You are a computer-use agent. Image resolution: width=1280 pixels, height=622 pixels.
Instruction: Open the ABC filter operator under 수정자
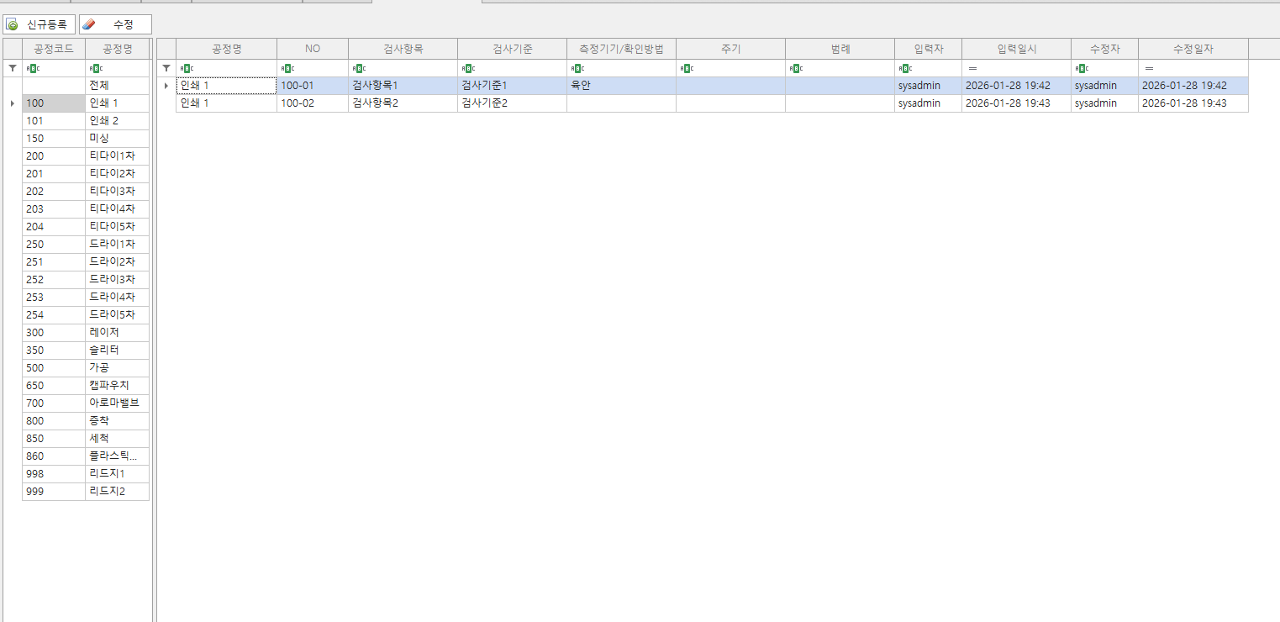[x=1081, y=68]
